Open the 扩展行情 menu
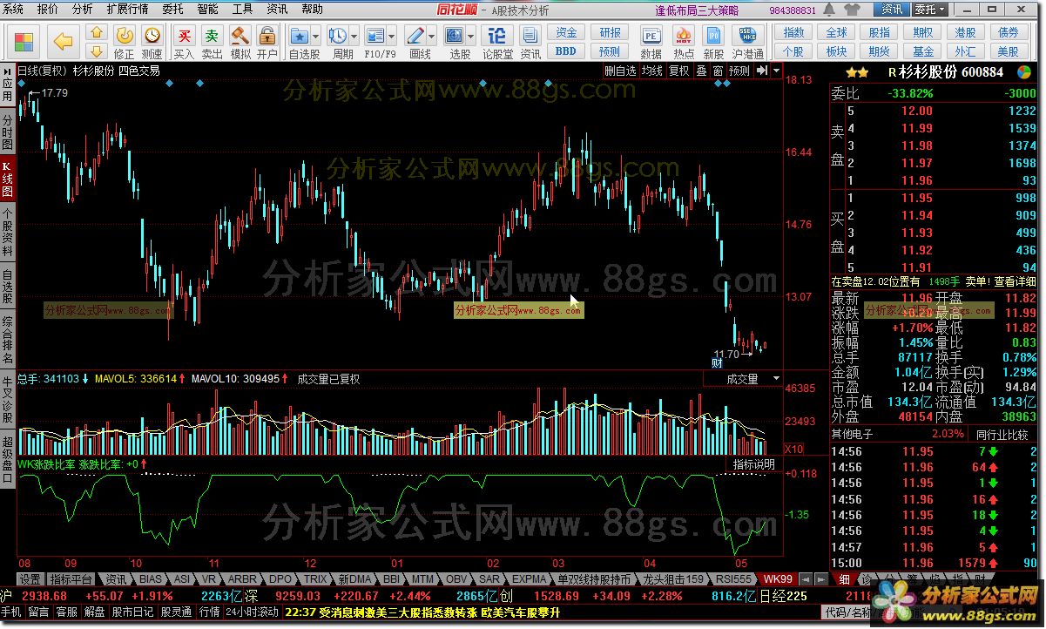 (x=127, y=9)
